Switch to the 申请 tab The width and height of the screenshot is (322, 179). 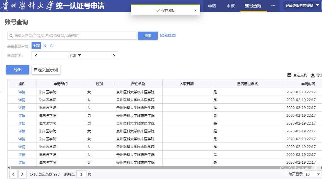[x=212, y=6]
